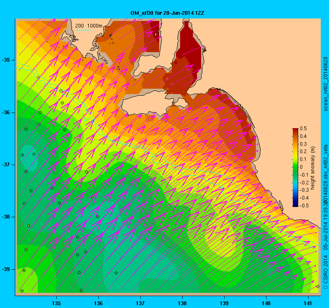Click the -0.5 color bar tick label

pyautogui.click(x=304, y=206)
